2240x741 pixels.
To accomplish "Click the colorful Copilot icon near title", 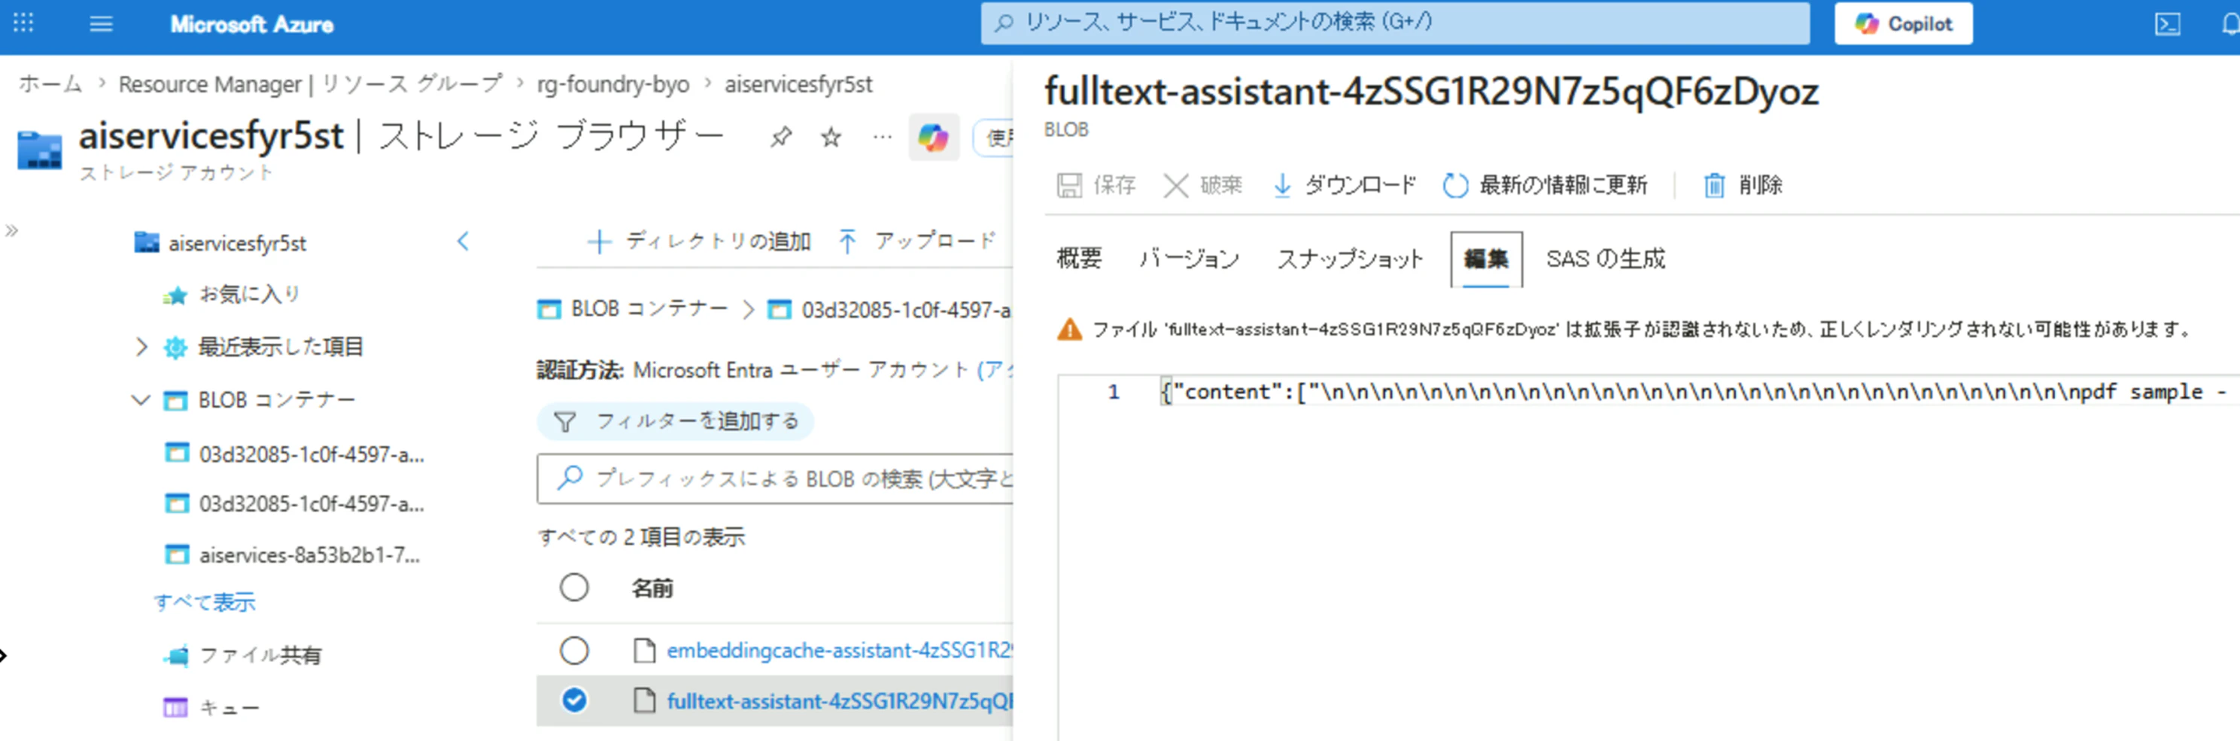I will [933, 138].
